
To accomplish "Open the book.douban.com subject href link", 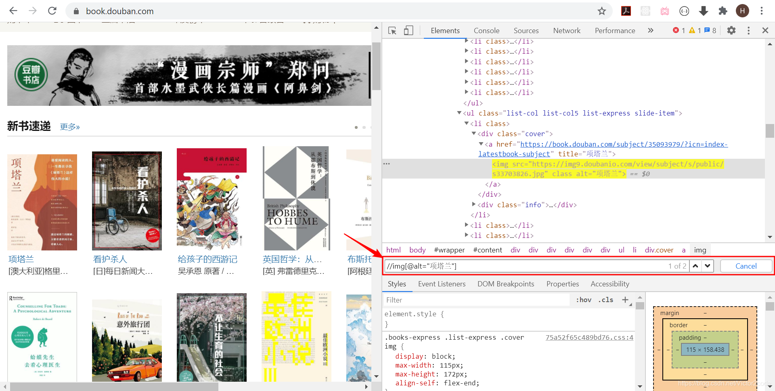I will 624,144.
